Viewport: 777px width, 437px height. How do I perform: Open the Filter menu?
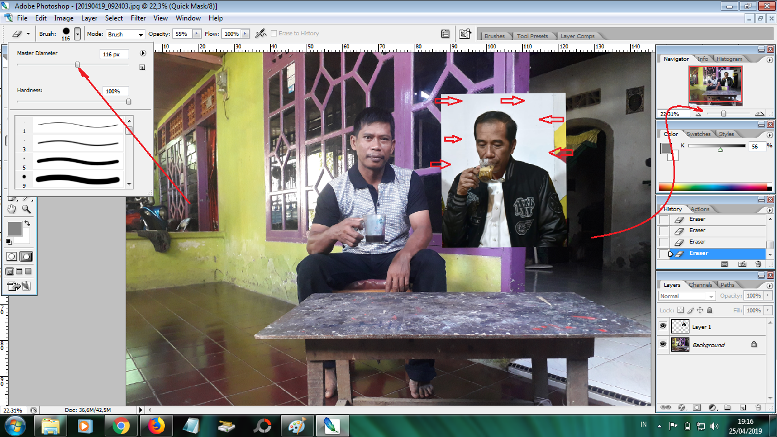[138, 18]
